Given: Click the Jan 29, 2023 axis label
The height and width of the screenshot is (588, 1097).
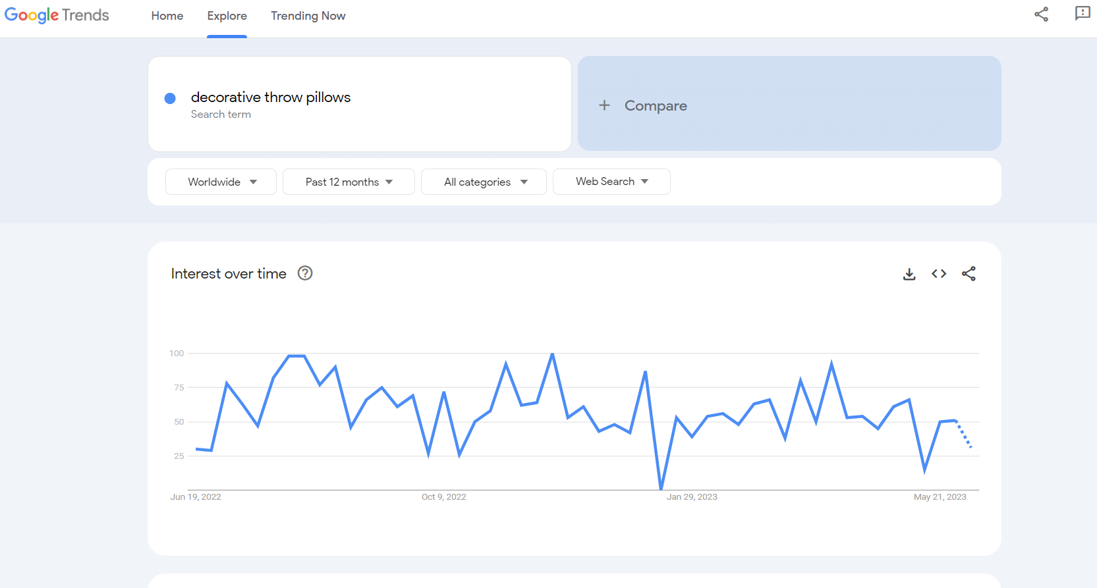Looking at the screenshot, I should 692,497.
